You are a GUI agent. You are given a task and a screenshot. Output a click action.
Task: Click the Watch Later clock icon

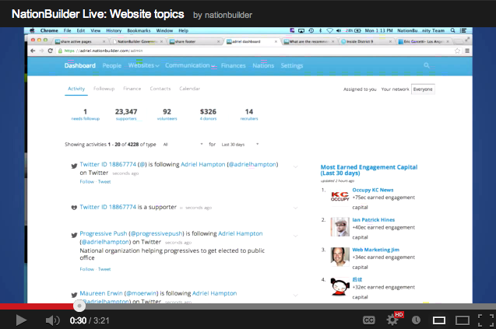416,320
